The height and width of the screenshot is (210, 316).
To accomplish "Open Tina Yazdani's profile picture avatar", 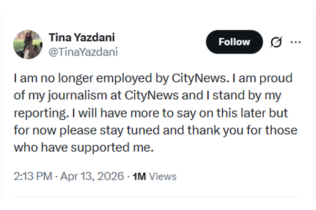I will (x=27, y=44).
